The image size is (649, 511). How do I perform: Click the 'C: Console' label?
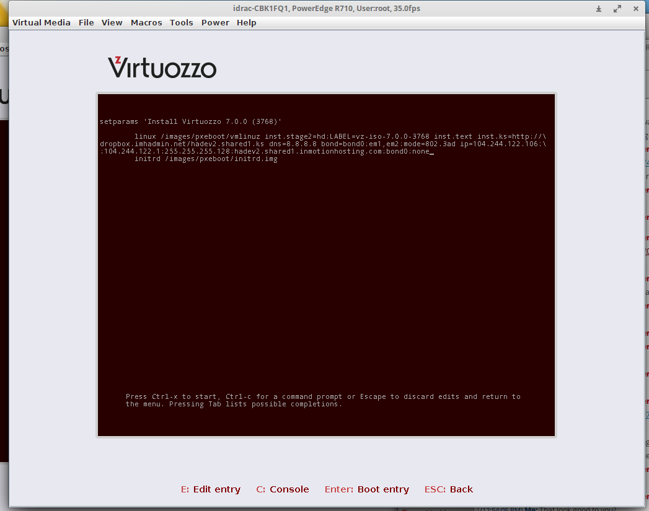tap(283, 489)
